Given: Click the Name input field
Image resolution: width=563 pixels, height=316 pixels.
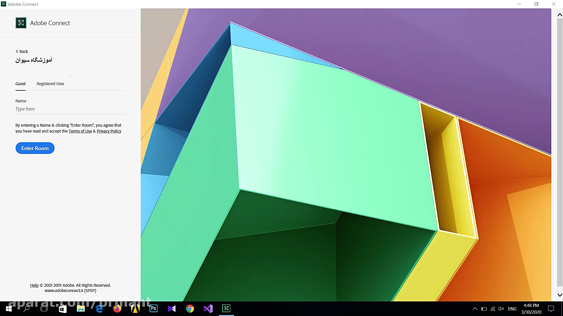Looking at the screenshot, I should click(x=70, y=109).
